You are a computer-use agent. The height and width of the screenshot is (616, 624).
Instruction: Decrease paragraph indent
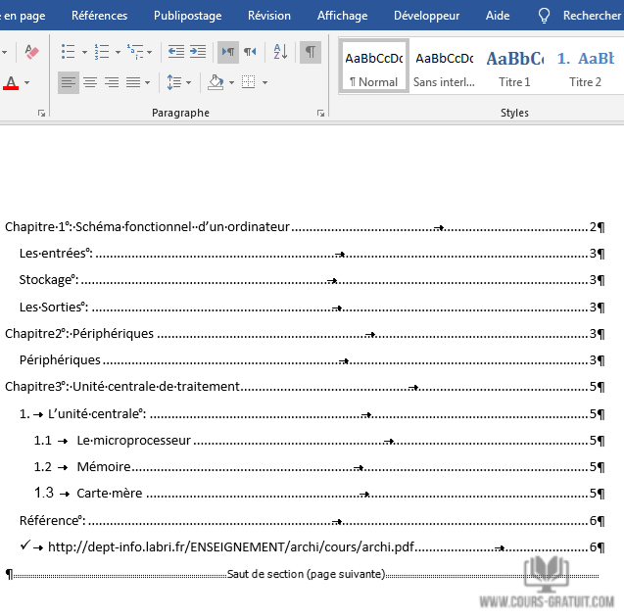coord(176,52)
